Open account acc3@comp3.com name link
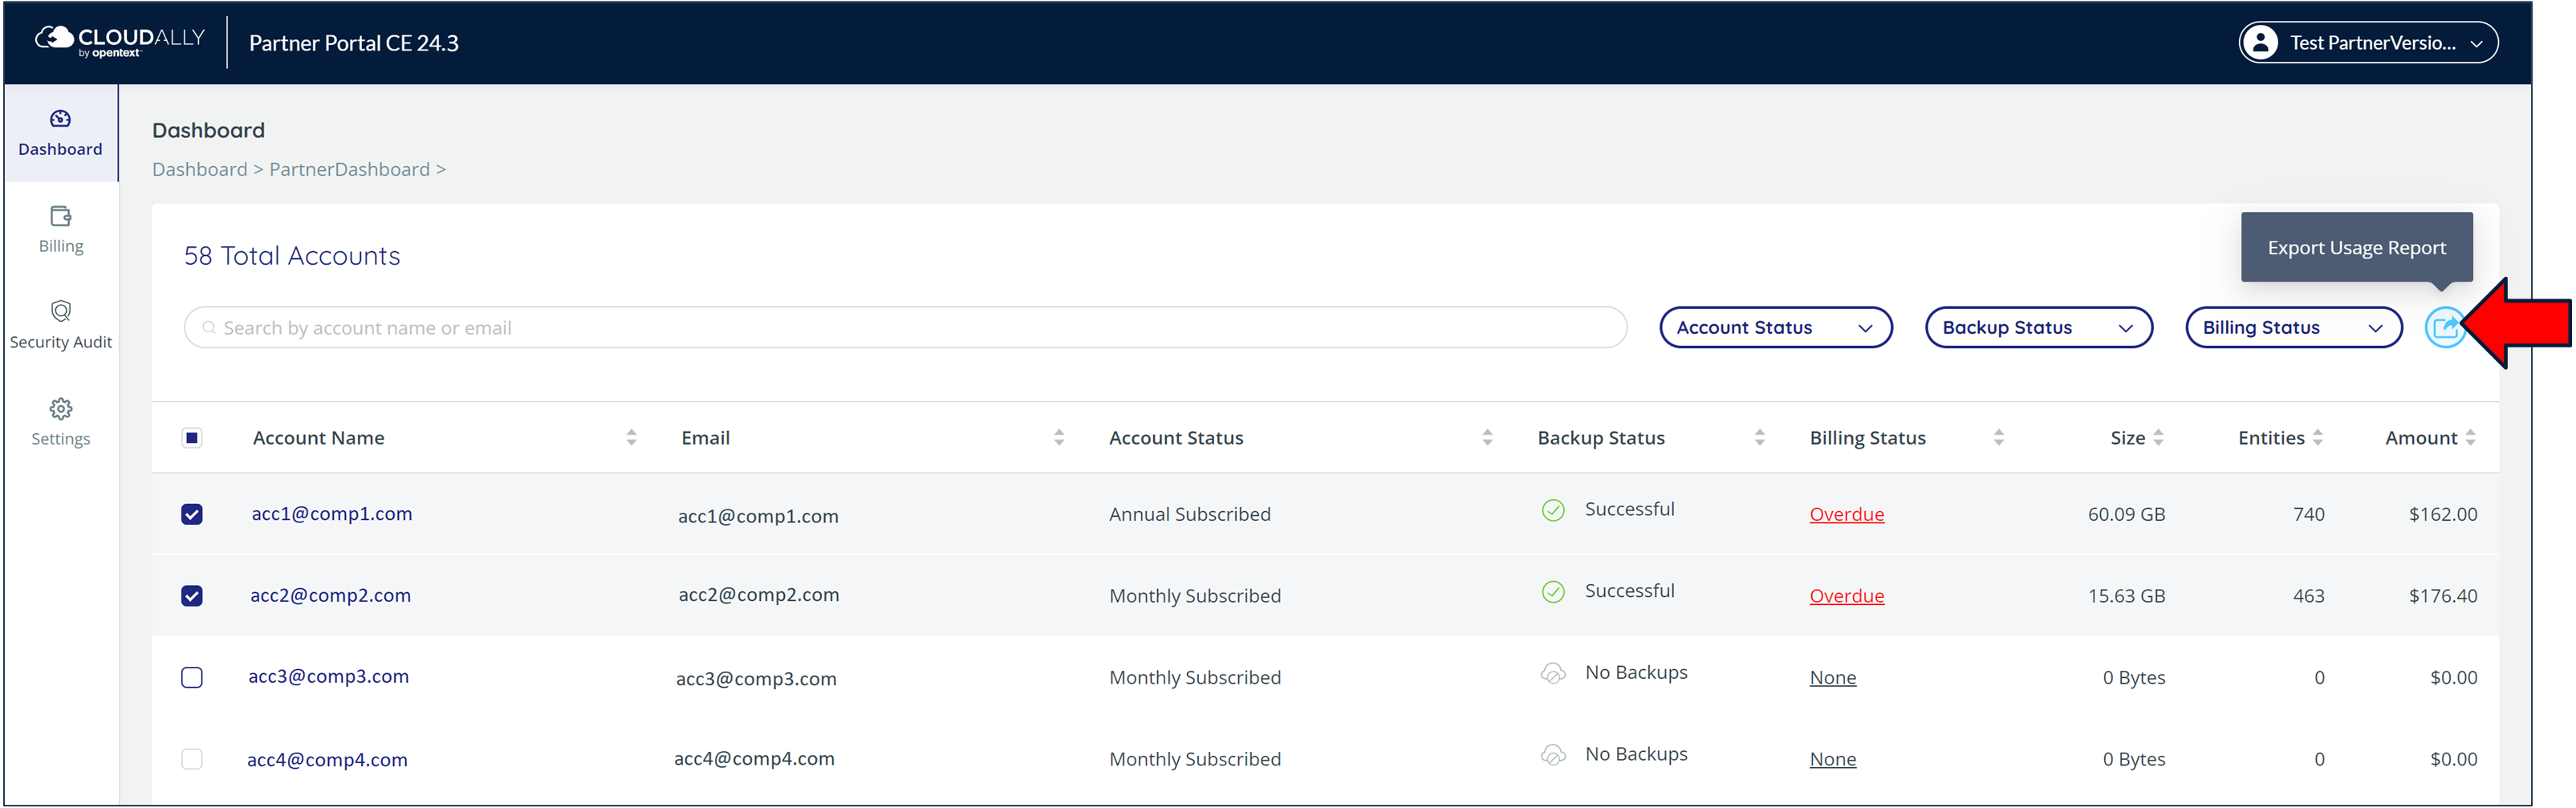 328,676
